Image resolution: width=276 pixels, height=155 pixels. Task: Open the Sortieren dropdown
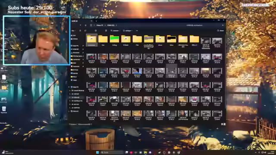[x=115, y=31]
